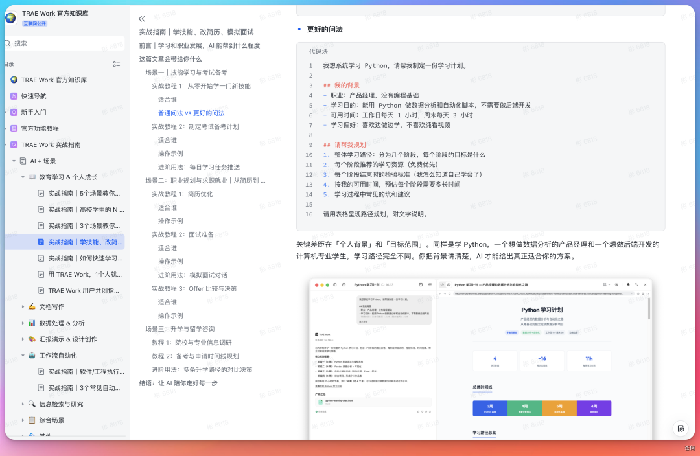Click the directory list toggle icon
The height and width of the screenshot is (456, 700).
pyautogui.click(x=117, y=64)
